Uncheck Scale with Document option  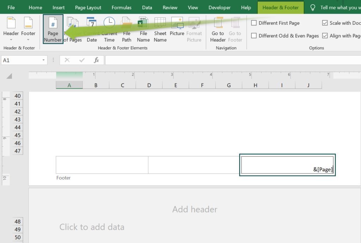pos(325,23)
